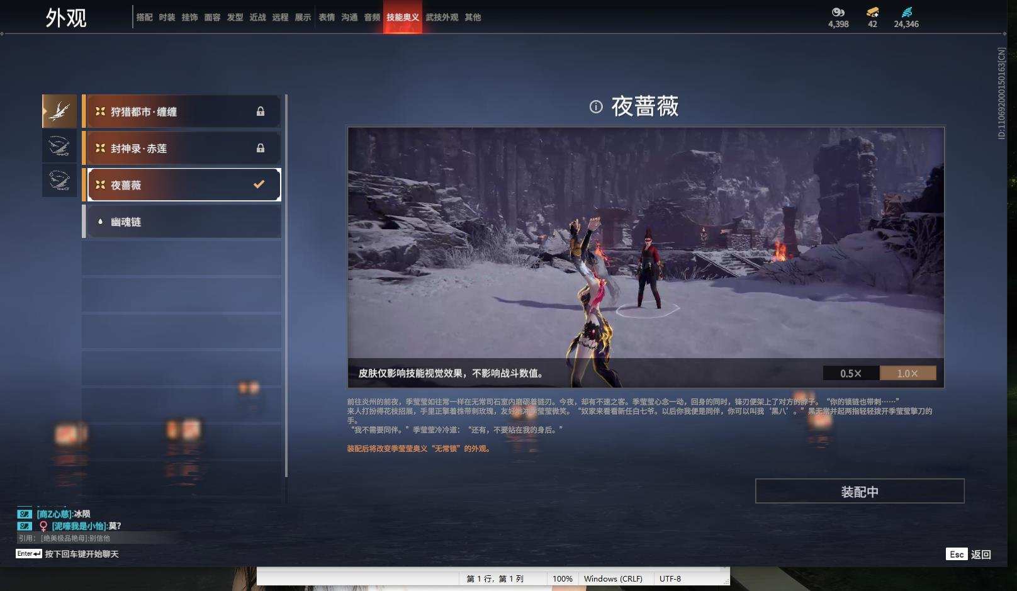The width and height of the screenshot is (1017, 591).
Task: Click UTF-8 encoding in the editor status bar
Action: (x=670, y=578)
